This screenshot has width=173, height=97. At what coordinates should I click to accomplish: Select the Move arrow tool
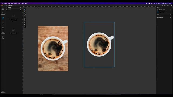point(25,9)
